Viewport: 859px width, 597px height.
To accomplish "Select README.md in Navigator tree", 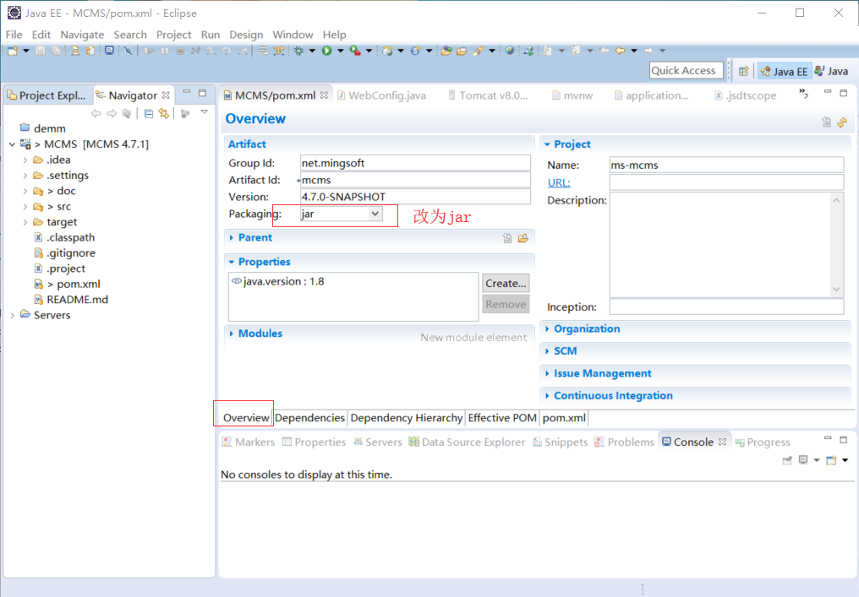I will (x=71, y=300).
